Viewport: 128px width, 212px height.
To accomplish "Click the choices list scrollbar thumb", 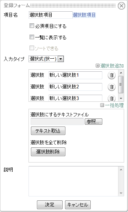I will pyautogui.click(x=121, y=84).
